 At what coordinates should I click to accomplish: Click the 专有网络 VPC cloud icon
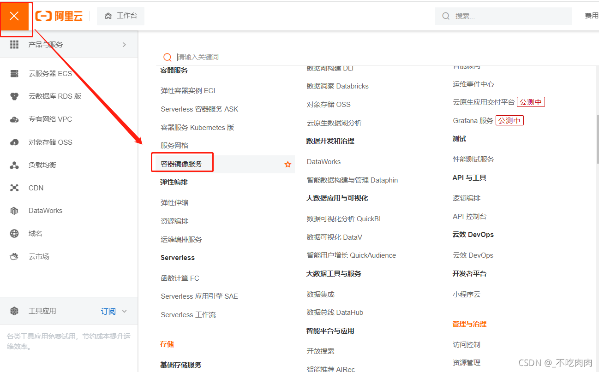(14, 119)
